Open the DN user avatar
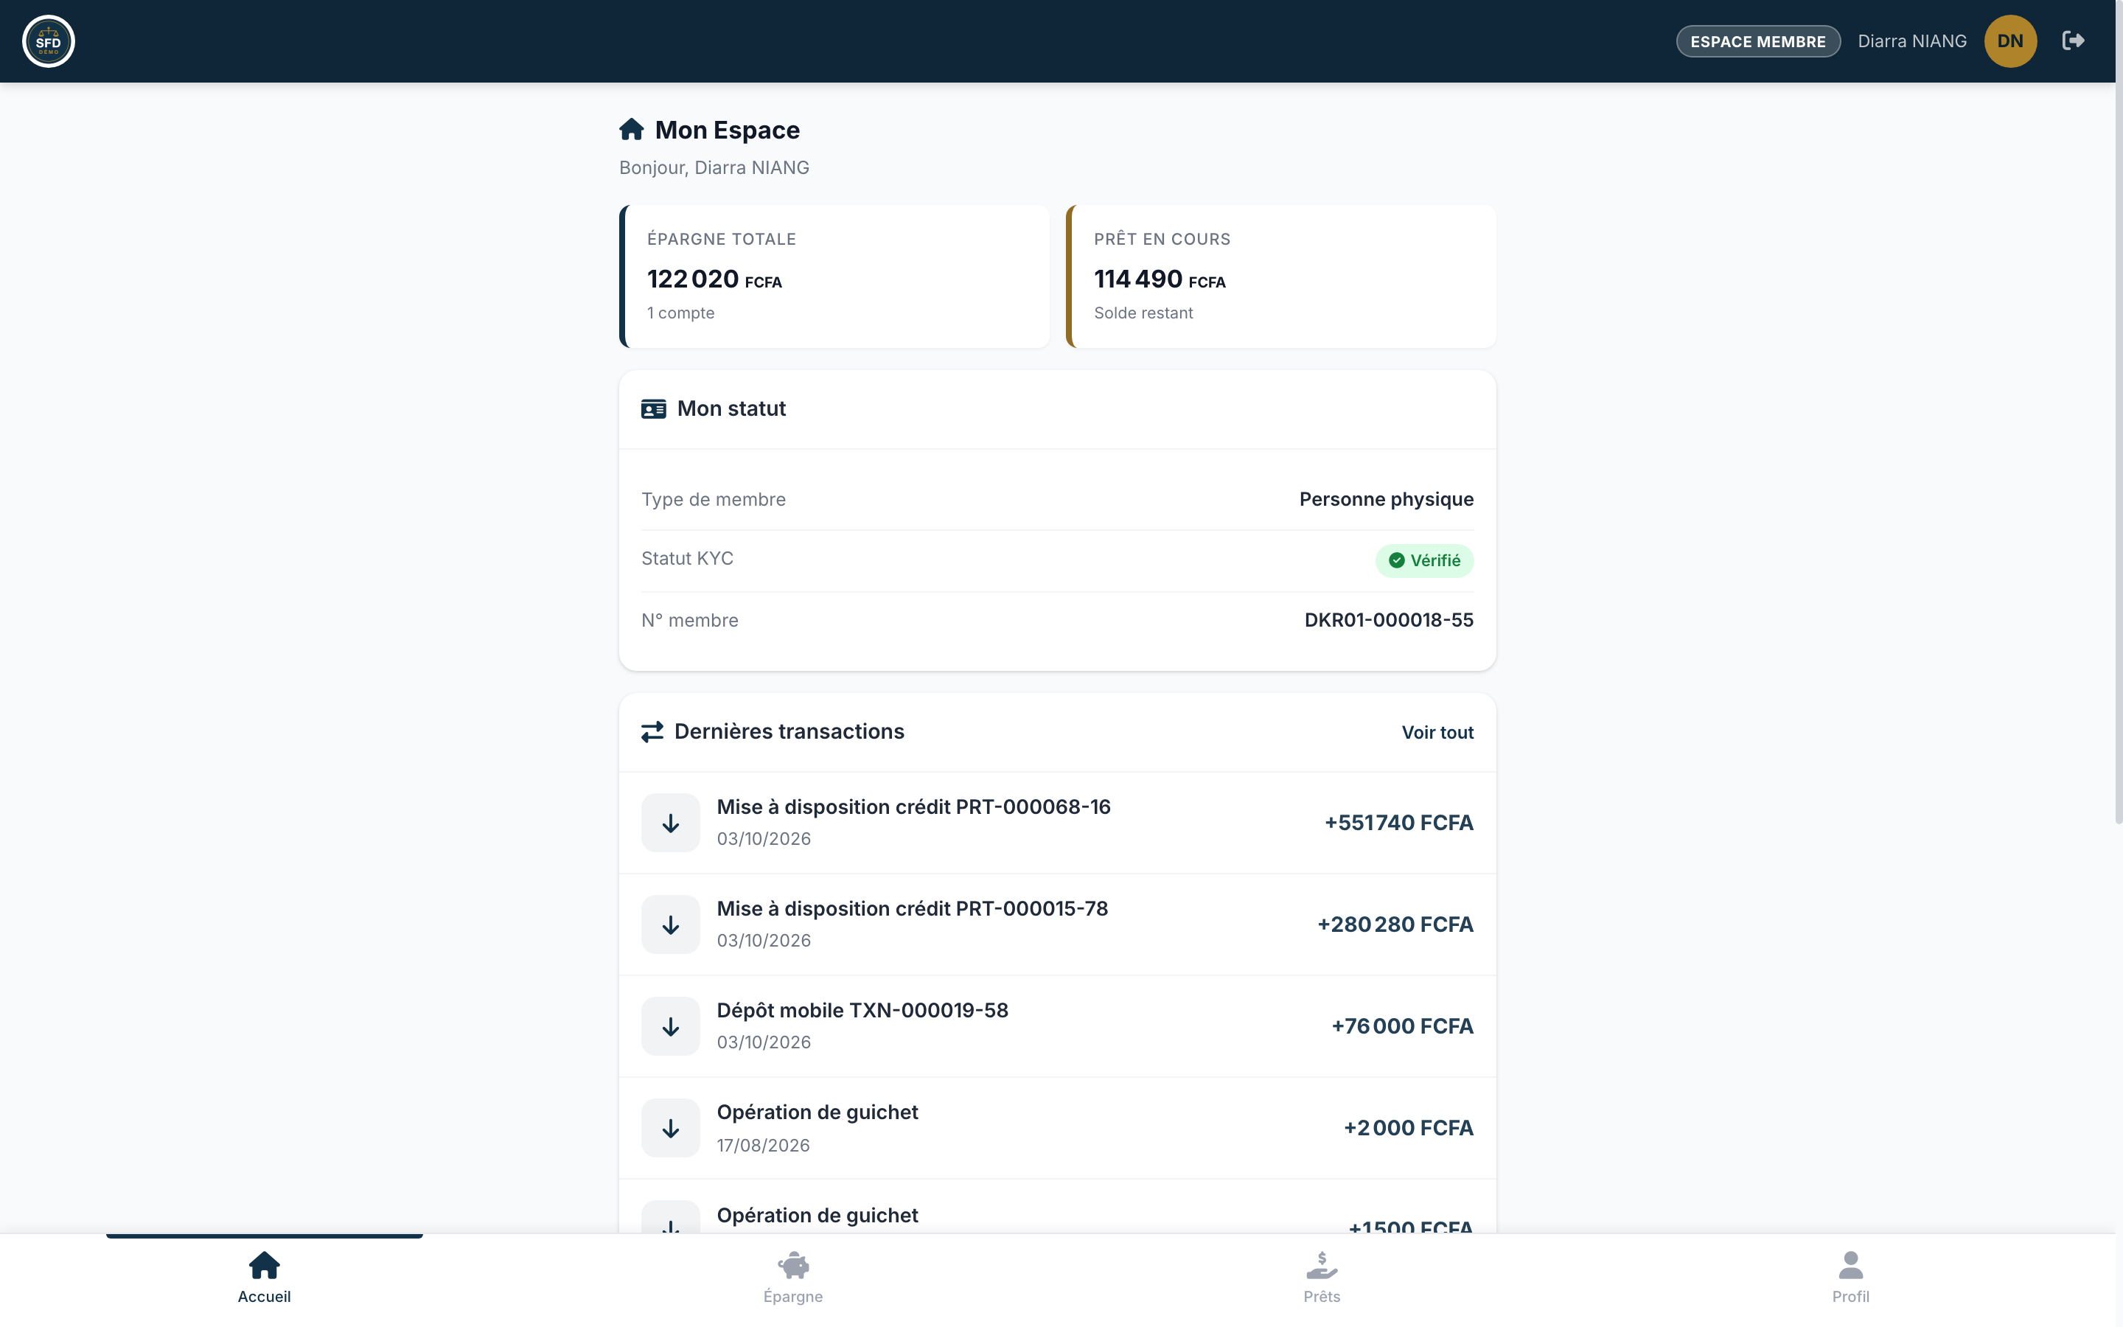The width and height of the screenshot is (2123, 1327). [2009, 41]
